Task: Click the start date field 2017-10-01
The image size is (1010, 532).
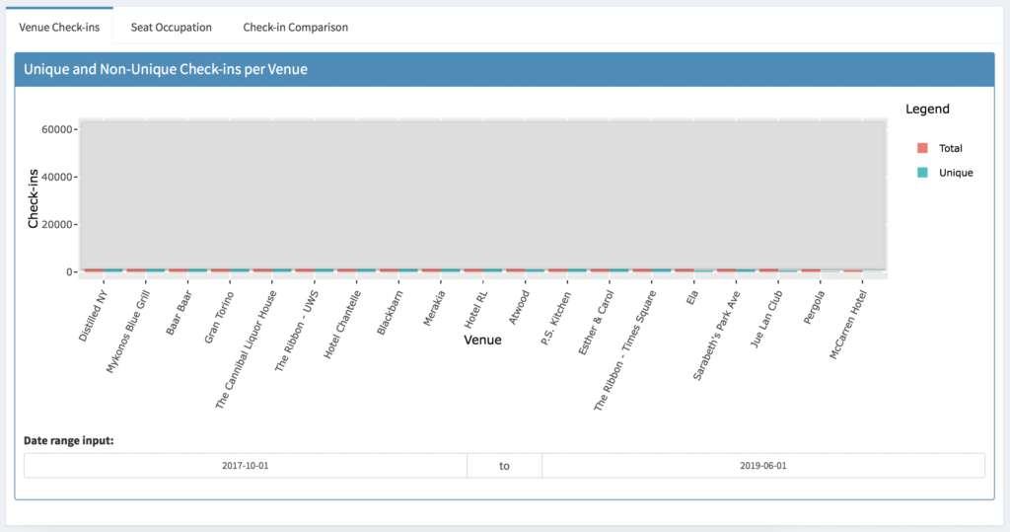Action: pyautogui.click(x=245, y=465)
